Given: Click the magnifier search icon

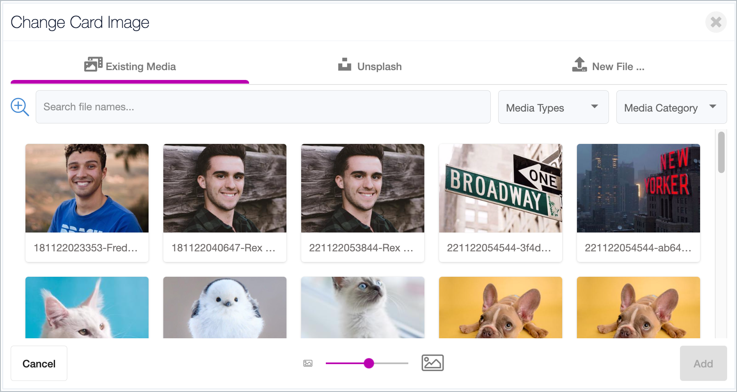Looking at the screenshot, I should pos(20,107).
